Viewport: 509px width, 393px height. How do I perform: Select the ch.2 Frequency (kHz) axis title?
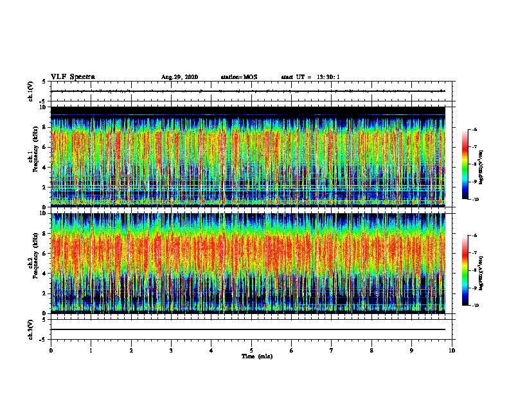click(x=33, y=256)
